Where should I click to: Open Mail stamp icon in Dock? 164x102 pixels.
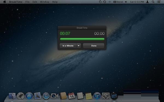tap(37, 96)
